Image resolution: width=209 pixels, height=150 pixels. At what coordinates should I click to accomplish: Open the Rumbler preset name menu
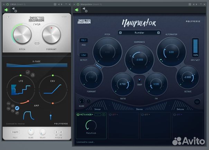(x=139, y=33)
